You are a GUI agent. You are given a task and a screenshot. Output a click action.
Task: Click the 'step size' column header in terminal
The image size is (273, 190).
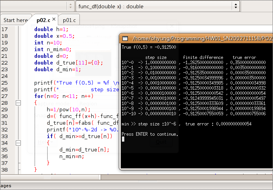[x=156, y=57]
